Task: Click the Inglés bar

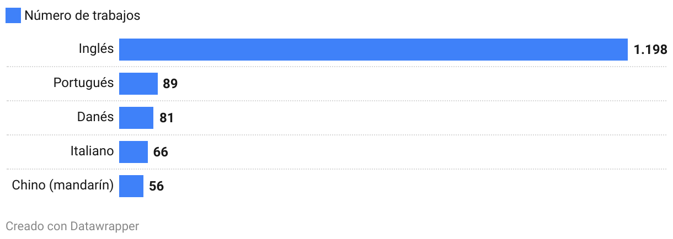Action: [373, 50]
